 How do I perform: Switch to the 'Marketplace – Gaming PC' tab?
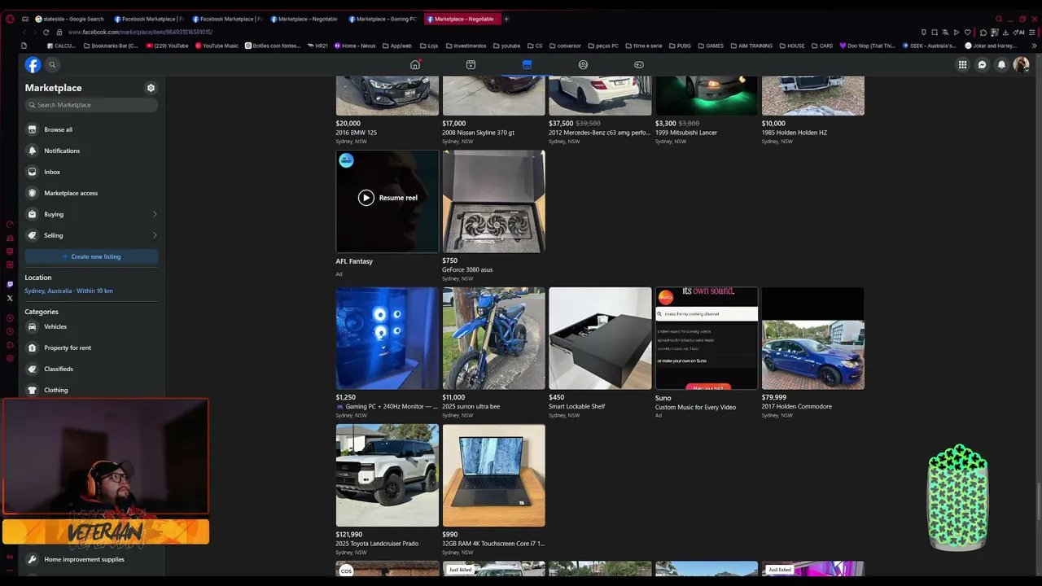[x=383, y=19]
